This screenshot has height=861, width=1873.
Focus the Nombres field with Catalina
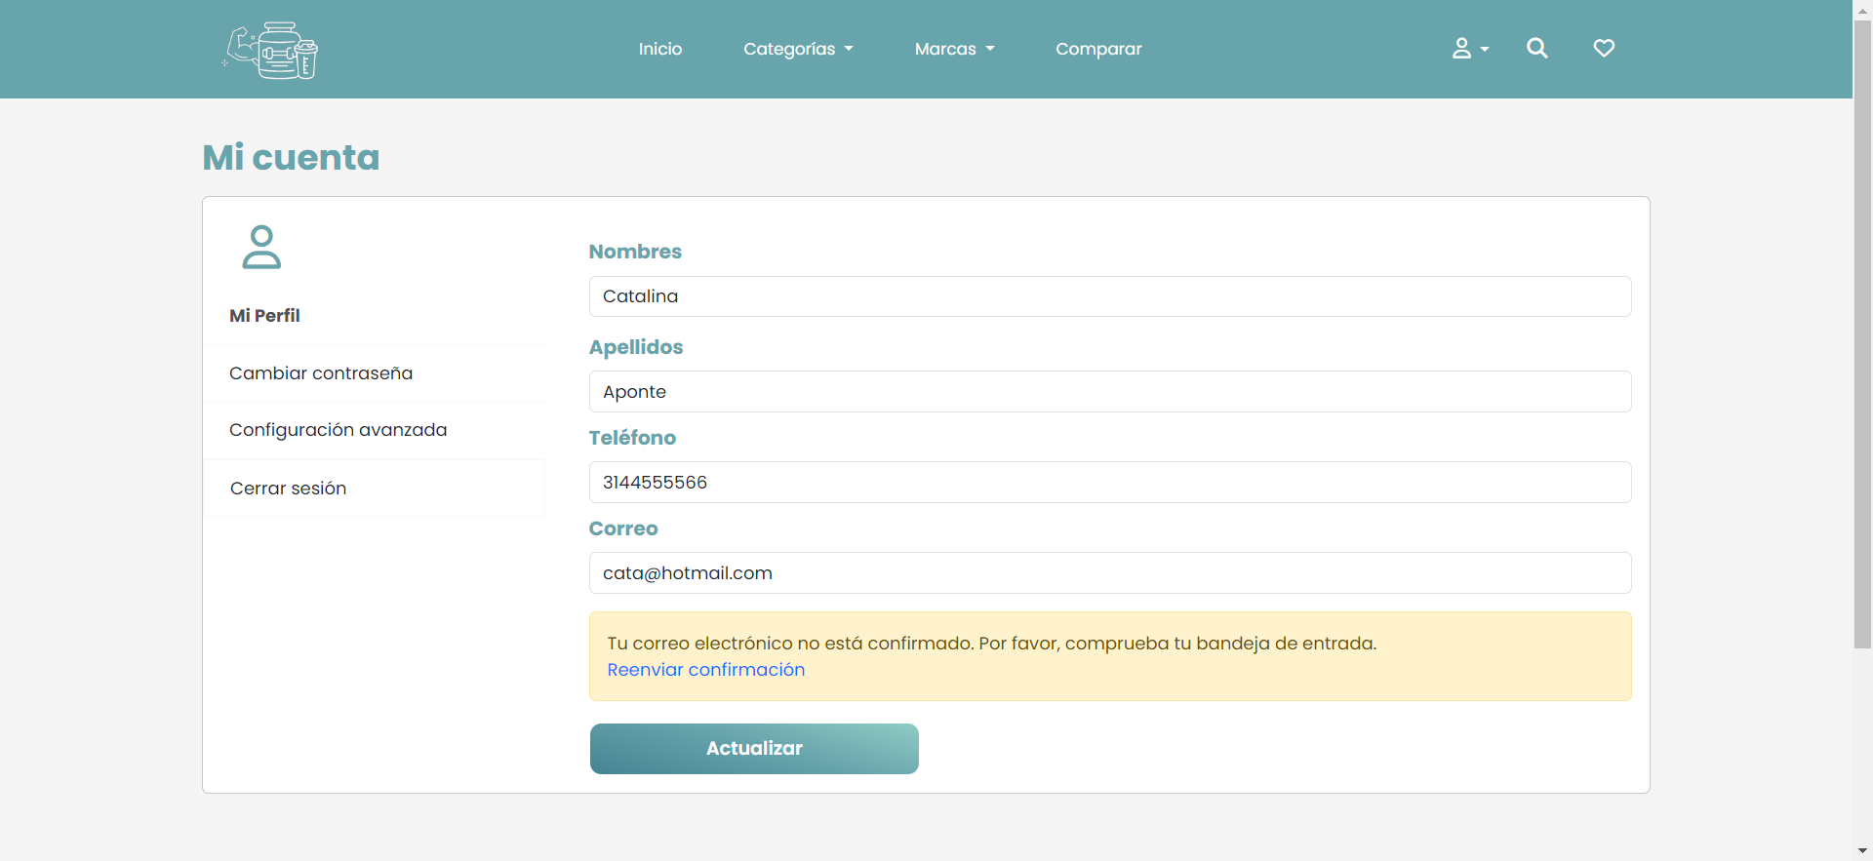click(1110, 296)
